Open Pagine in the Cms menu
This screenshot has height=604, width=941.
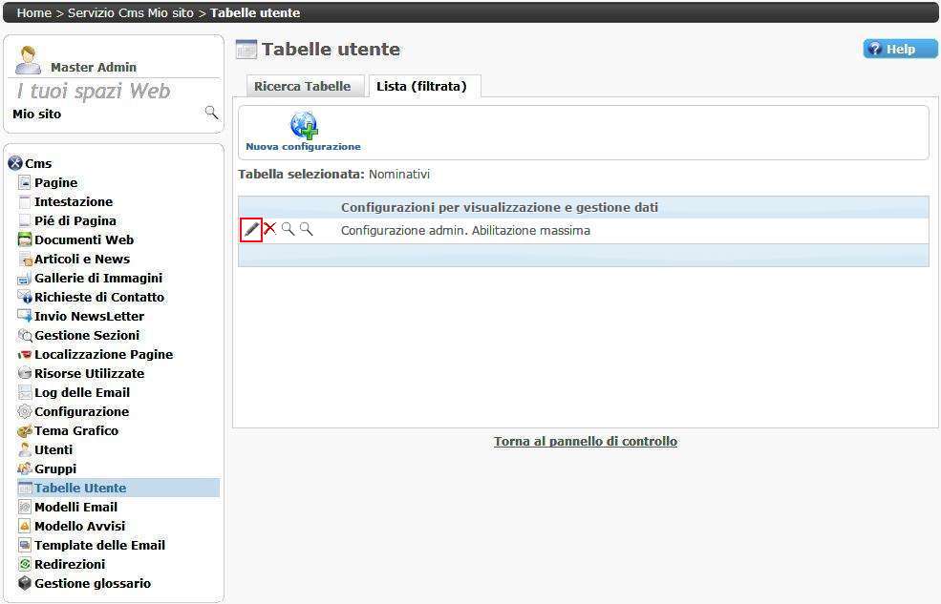[x=55, y=182]
